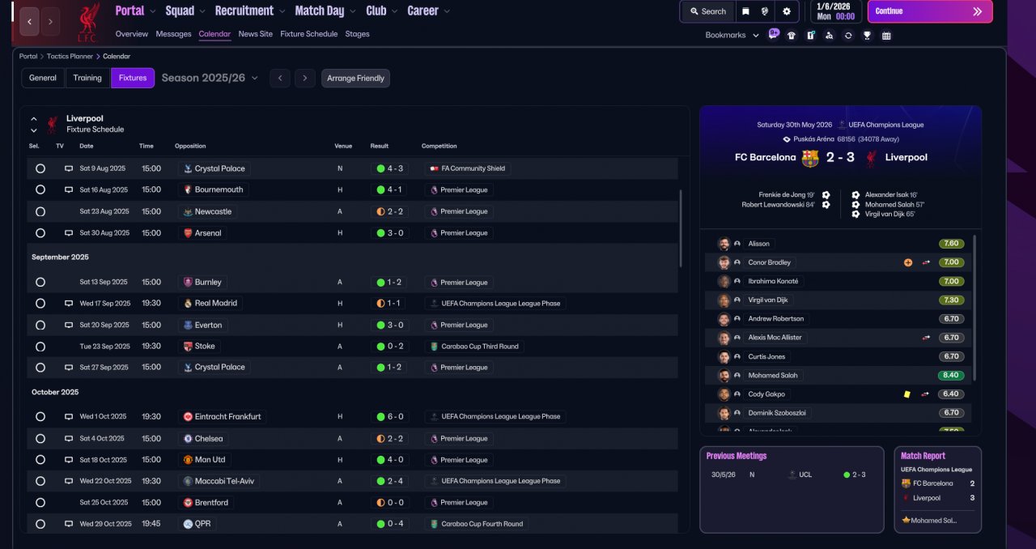Open the bookmark flag icon beside Search

pos(745,11)
